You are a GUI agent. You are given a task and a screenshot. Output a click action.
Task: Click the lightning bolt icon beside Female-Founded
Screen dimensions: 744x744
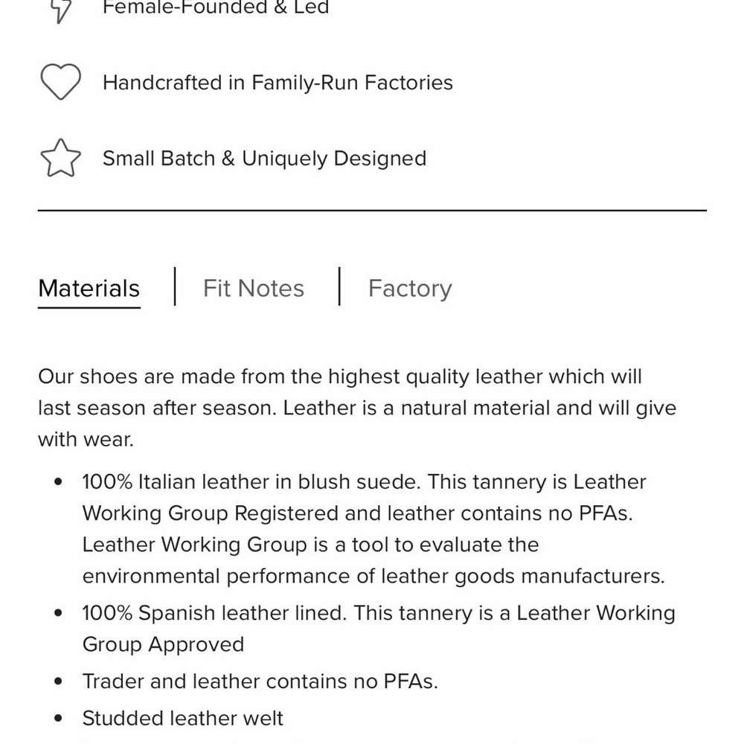tap(61, 10)
